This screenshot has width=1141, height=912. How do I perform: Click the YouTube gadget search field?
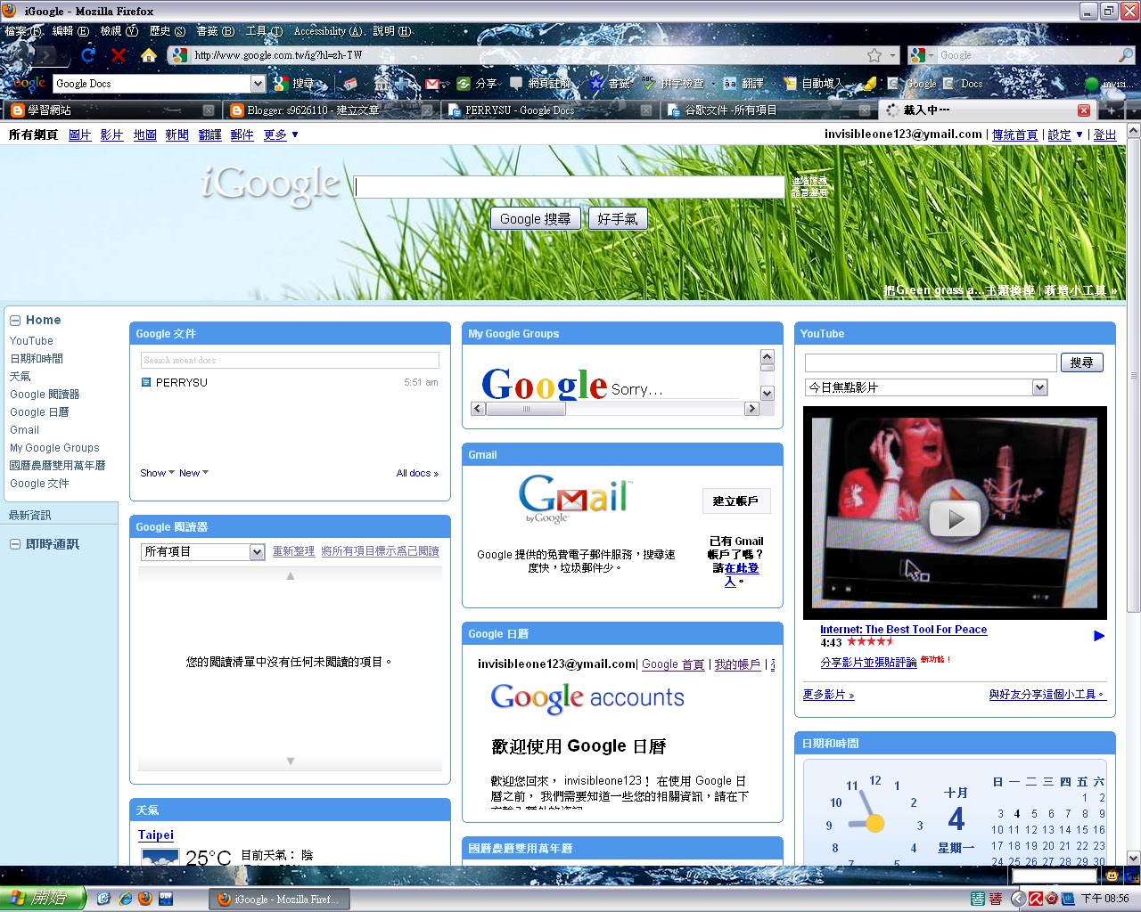tap(931, 362)
